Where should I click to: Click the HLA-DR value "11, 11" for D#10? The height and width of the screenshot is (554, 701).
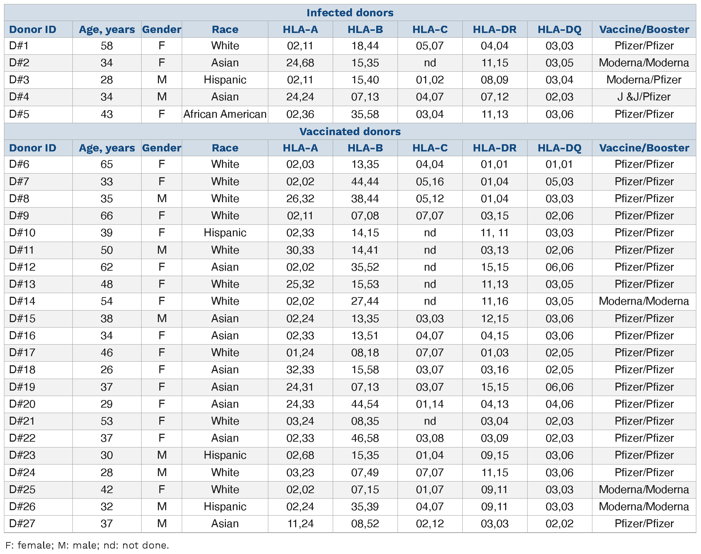click(x=495, y=233)
